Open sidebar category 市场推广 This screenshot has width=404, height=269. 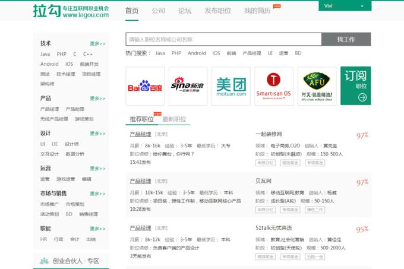point(49,204)
